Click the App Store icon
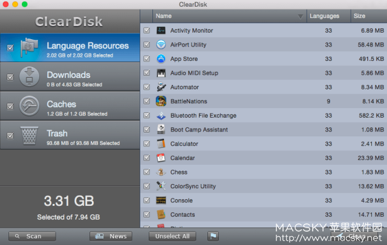Viewport: 387px width, 245px height. pyautogui.click(x=161, y=59)
